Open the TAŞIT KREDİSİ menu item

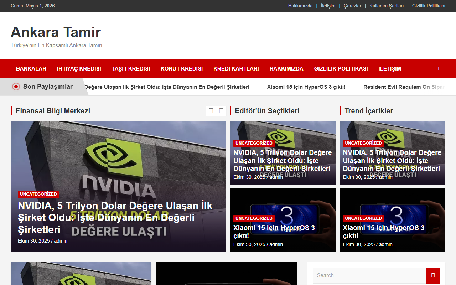(131, 68)
